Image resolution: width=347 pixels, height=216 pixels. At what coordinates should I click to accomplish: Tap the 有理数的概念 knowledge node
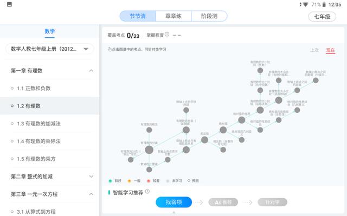[149, 130]
